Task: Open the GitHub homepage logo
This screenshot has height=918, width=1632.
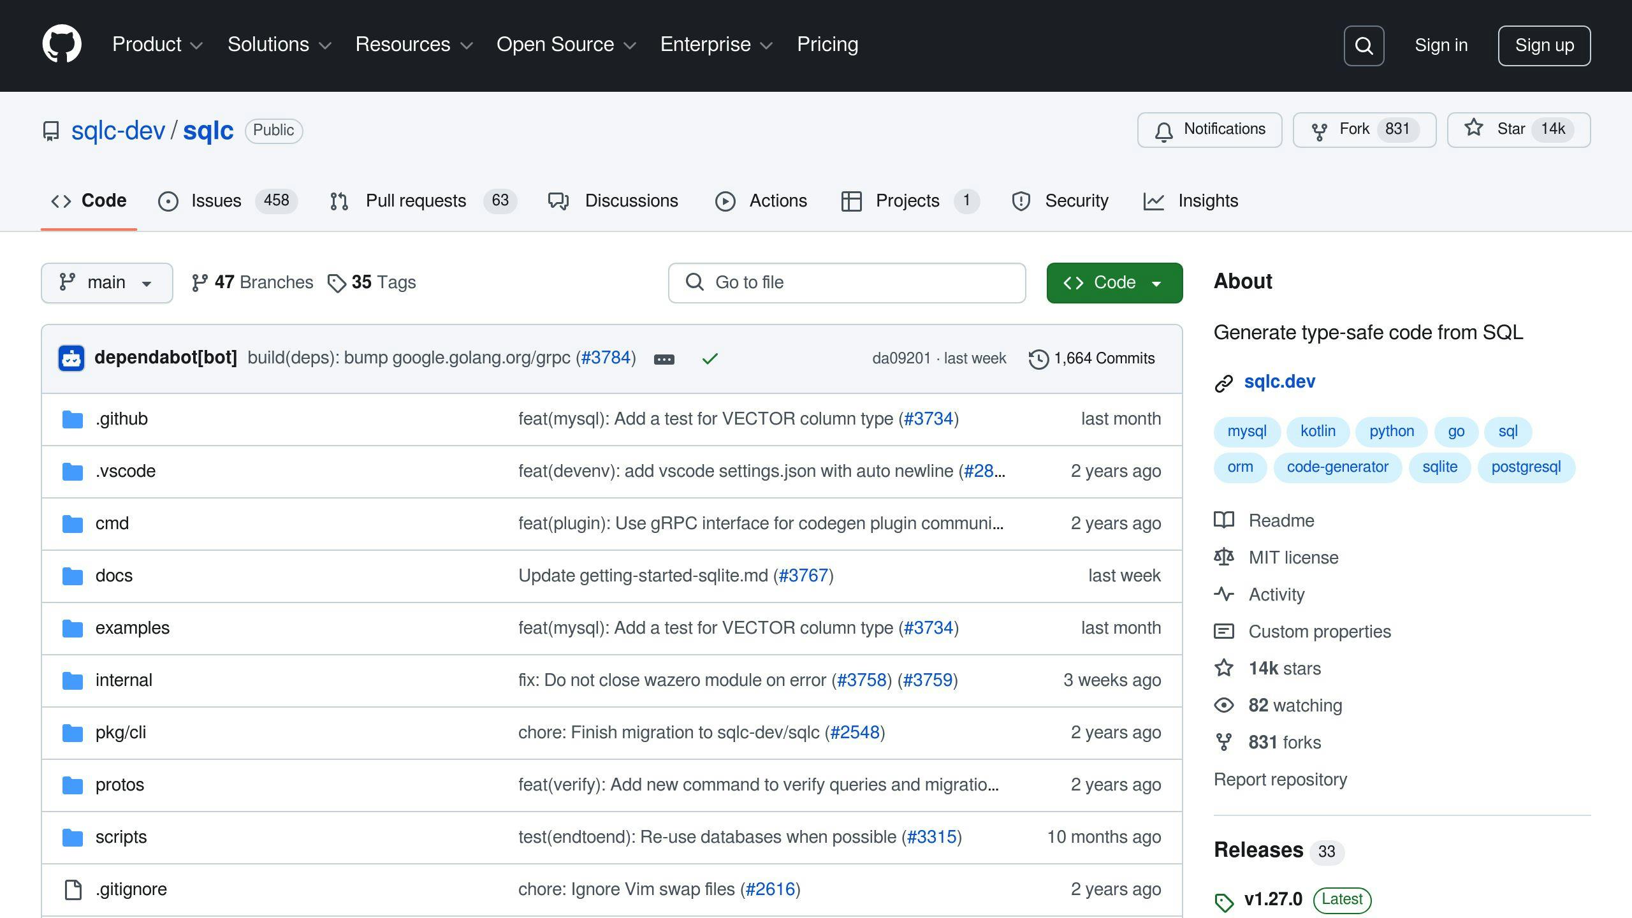Action: (62, 45)
